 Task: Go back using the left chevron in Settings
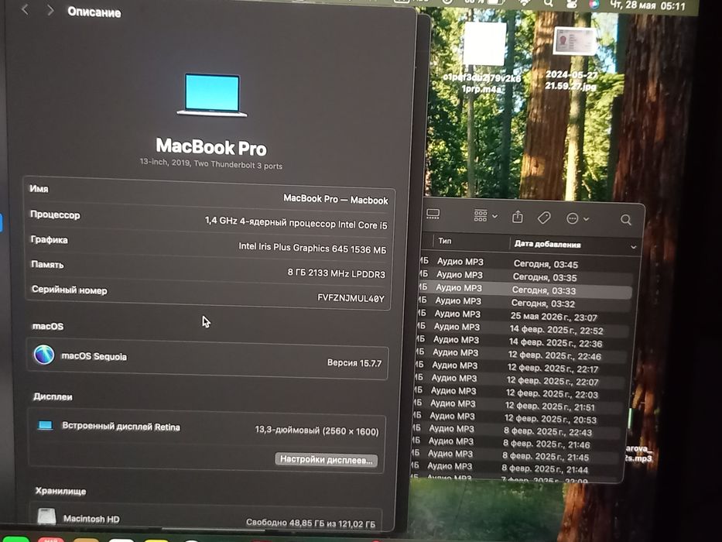[x=25, y=9]
